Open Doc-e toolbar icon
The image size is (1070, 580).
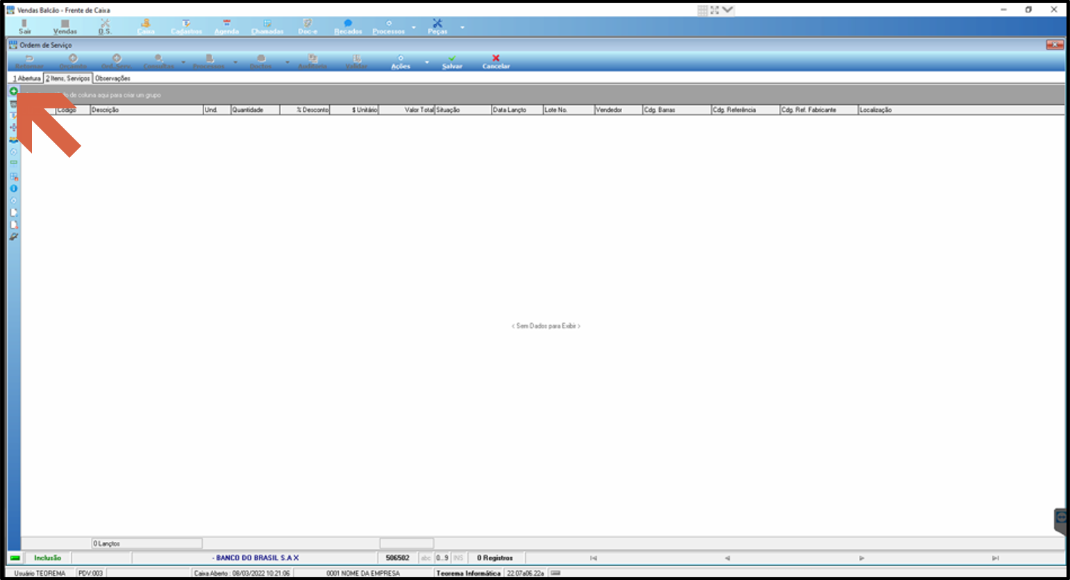(x=308, y=26)
